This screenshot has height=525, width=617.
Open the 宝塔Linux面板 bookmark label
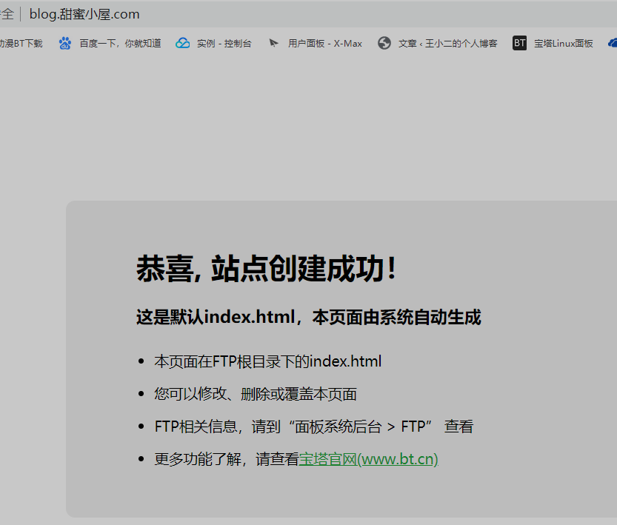tap(563, 43)
